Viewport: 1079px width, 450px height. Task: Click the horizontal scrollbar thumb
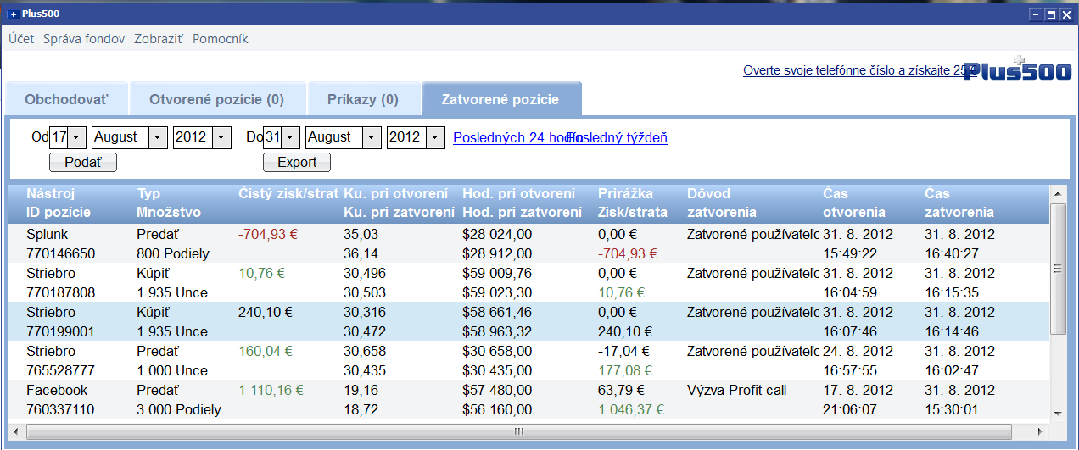(x=520, y=431)
